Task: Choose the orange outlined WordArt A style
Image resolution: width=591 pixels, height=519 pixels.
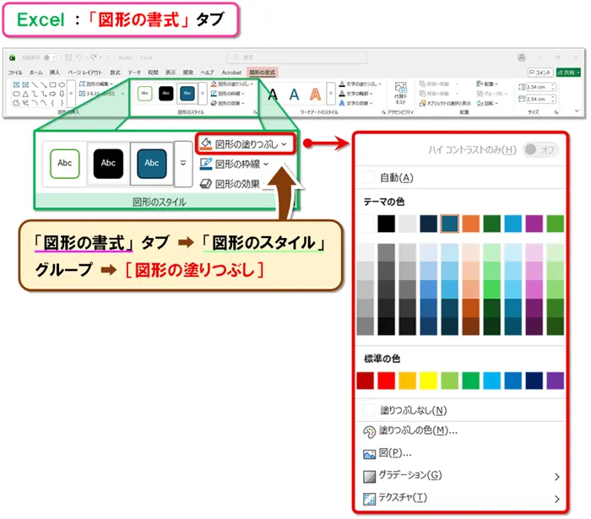Action: [x=315, y=95]
